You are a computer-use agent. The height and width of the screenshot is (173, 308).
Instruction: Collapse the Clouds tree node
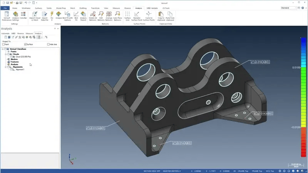(x=6, y=54)
